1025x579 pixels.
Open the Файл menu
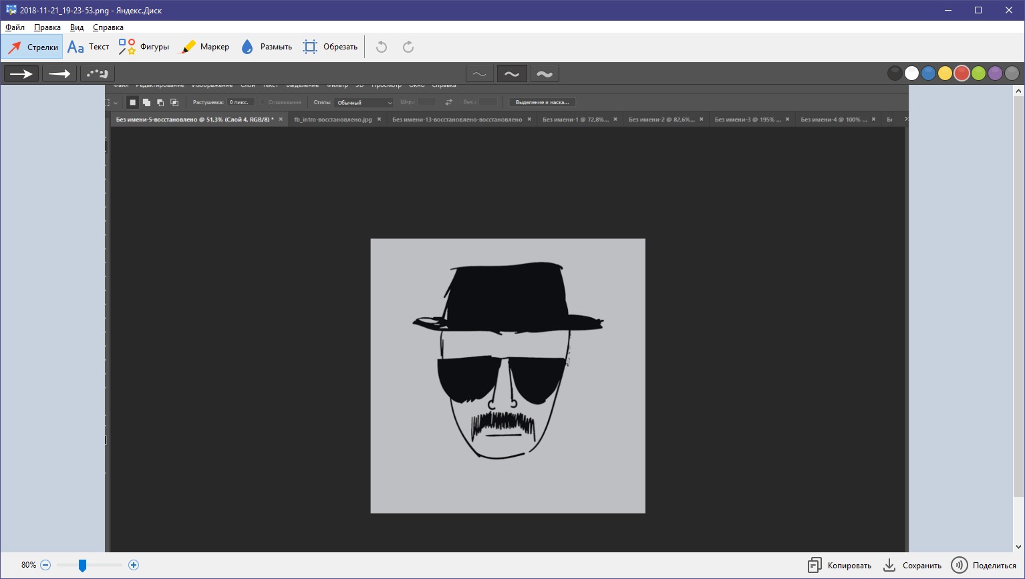[15, 27]
